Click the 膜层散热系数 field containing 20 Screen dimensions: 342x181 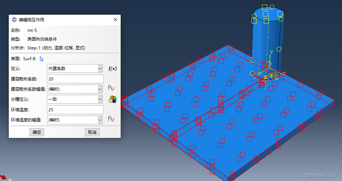(75, 79)
